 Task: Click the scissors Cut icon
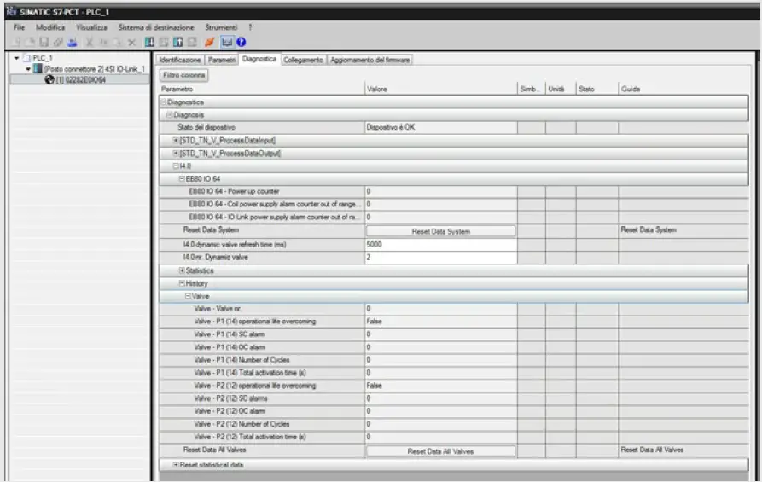point(90,42)
